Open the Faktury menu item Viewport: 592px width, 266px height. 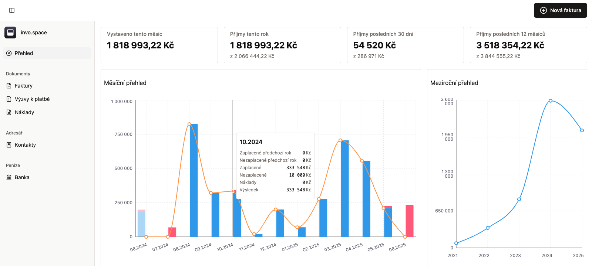(24, 86)
